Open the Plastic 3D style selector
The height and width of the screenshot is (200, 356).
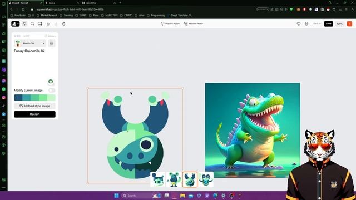tap(30, 43)
